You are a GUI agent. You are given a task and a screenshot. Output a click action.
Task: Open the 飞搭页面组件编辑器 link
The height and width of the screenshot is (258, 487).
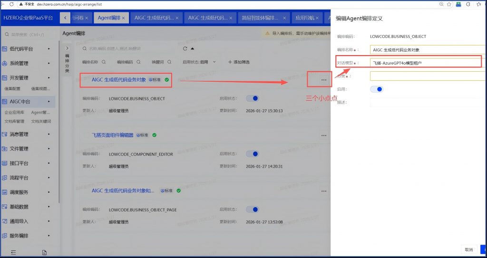(x=112, y=135)
